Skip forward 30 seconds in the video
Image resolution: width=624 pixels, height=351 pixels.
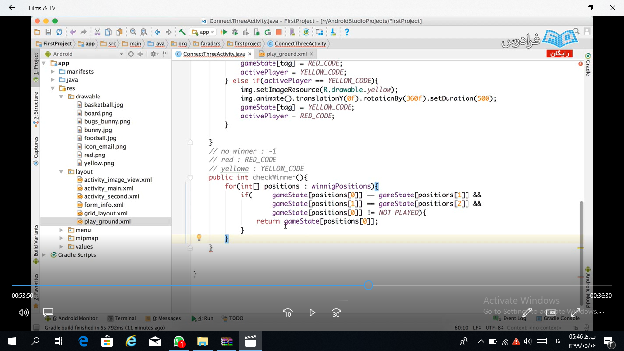[x=336, y=312]
